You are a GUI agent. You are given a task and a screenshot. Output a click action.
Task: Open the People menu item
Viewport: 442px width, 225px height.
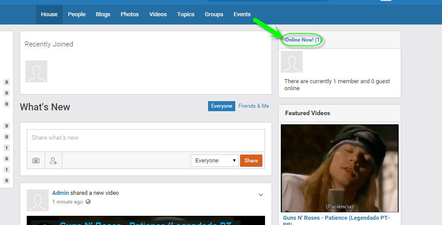[77, 14]
